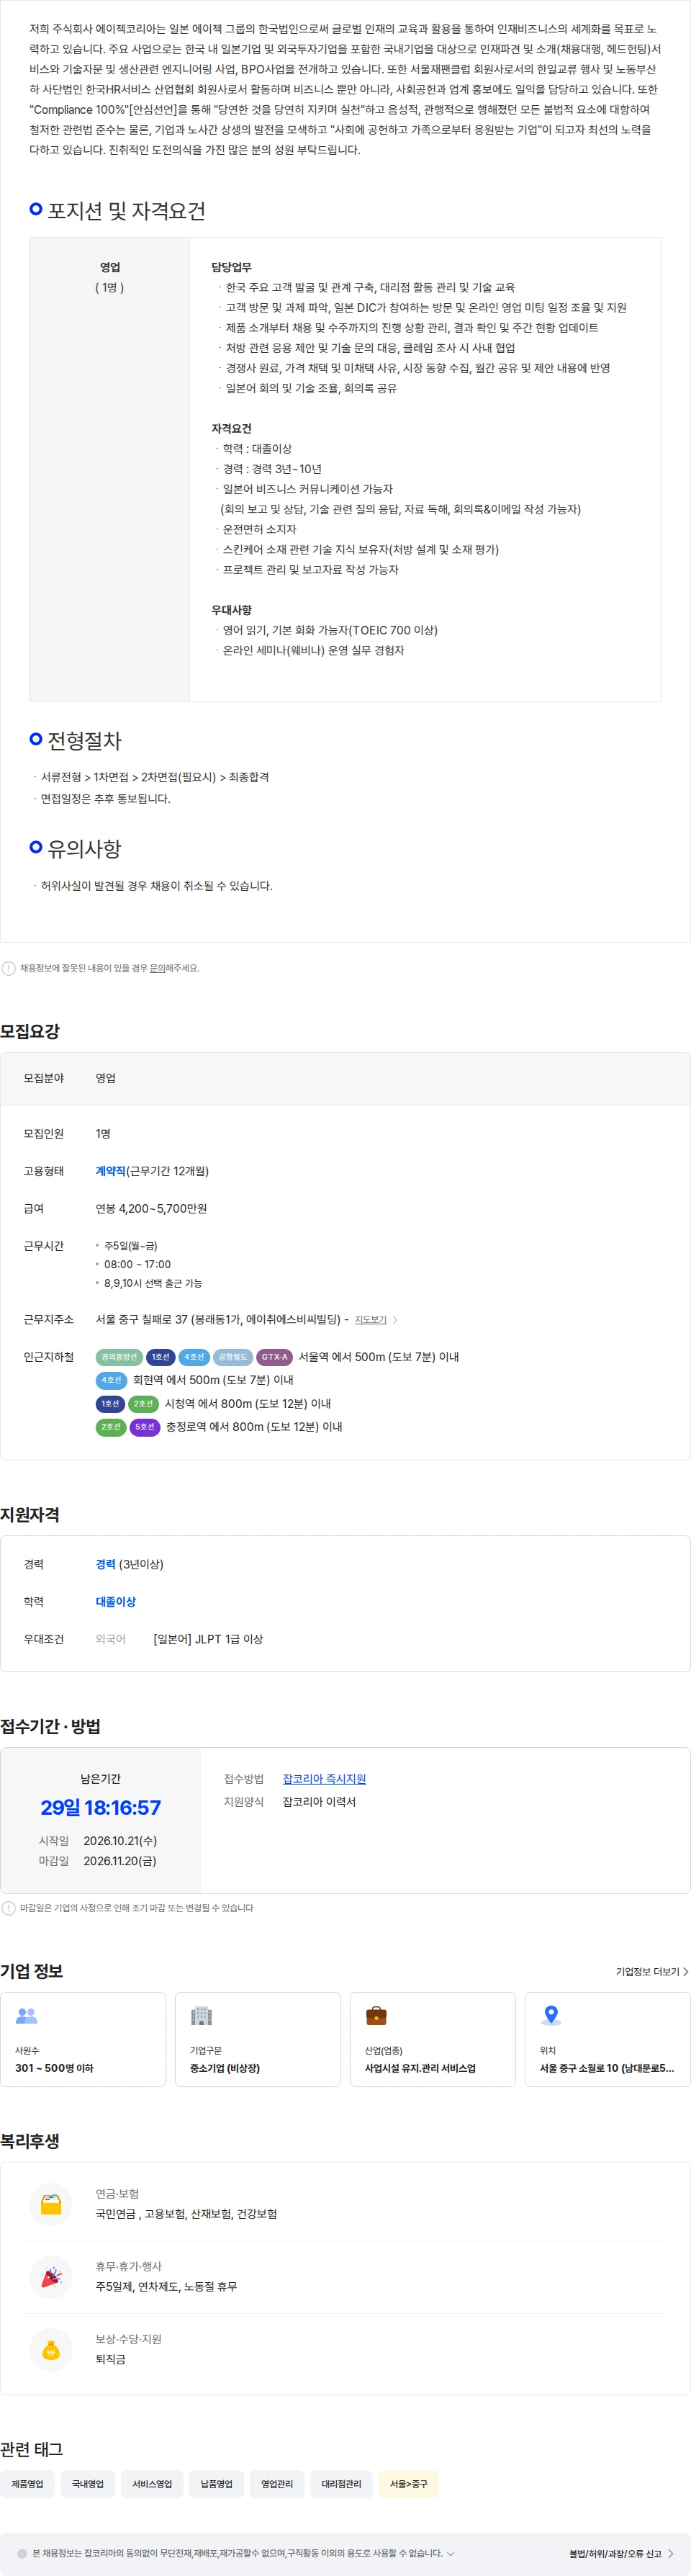This screenshot has height=2576, width=691.
Task: Click the blue 계약직 employment type text
Action: click(111, 1171)
